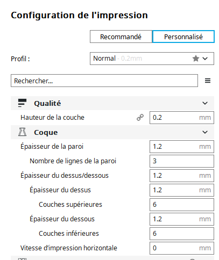Screen dimensions: 219x260
Task: Click the Qualité section header text
Action: pyautogui.click(x=47, y=103)
